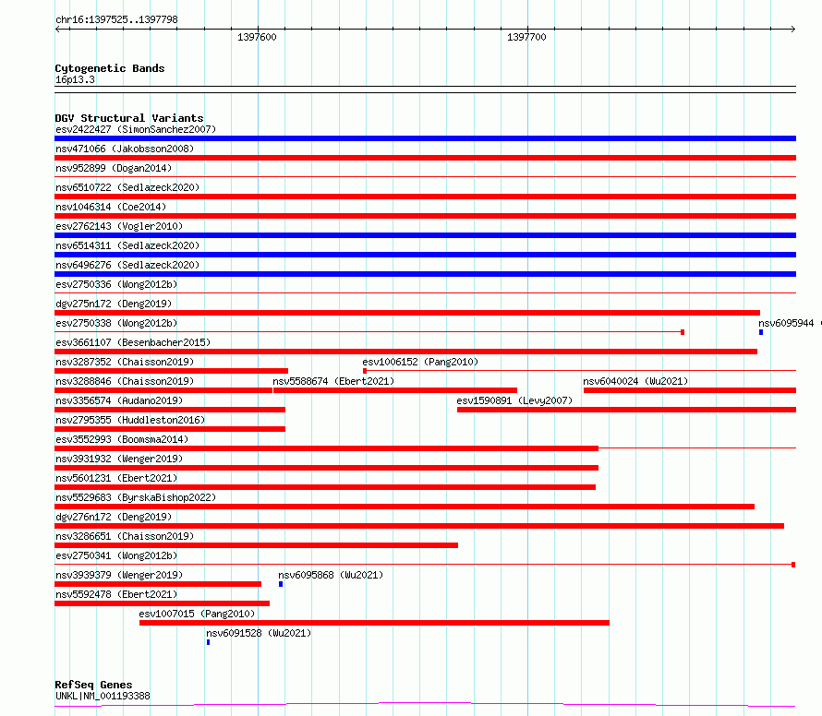
Task: Open dgv276n172 (Deng2019) variant
Action: pyautogui.click(x=114, y=517)
